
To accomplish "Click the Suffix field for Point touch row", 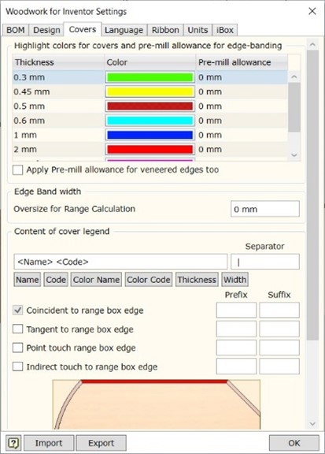I will click(279, 348).
